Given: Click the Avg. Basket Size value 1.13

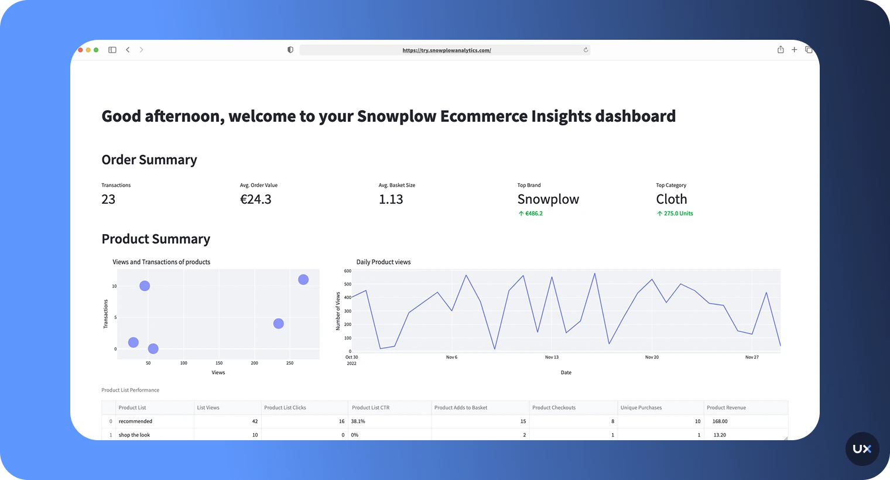Looking at the screenshot, I should tap(391, 200).
